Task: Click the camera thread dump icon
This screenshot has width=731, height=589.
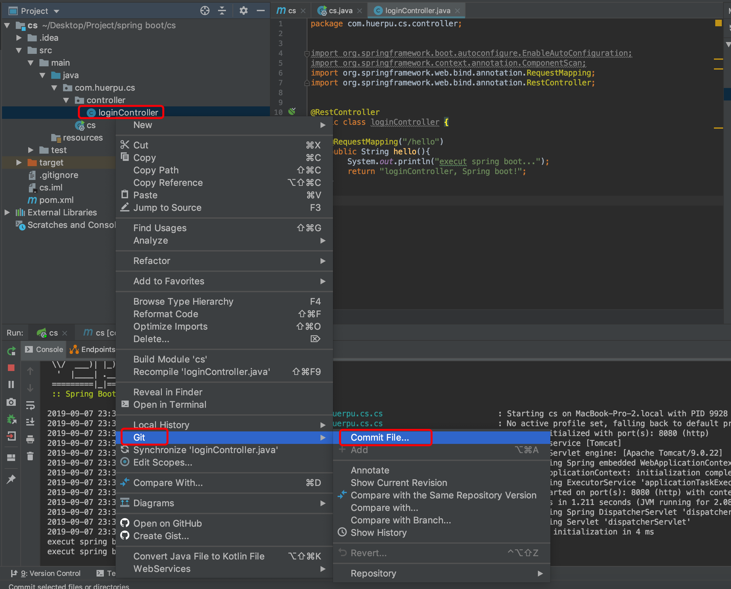Action: [x=11, y=402]
